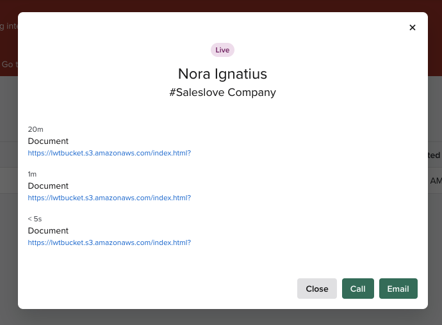
Task: Open the document link under 1m
Action: (110, 198)
